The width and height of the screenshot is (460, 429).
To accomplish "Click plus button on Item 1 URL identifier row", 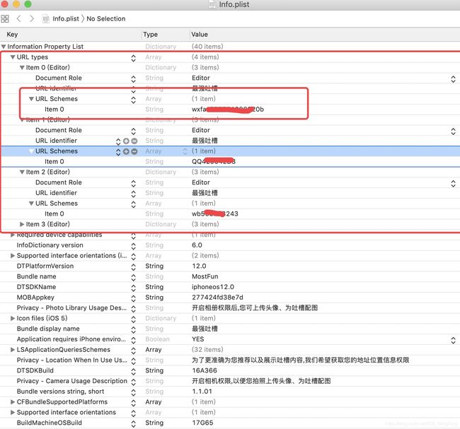I will coord(126,141).
